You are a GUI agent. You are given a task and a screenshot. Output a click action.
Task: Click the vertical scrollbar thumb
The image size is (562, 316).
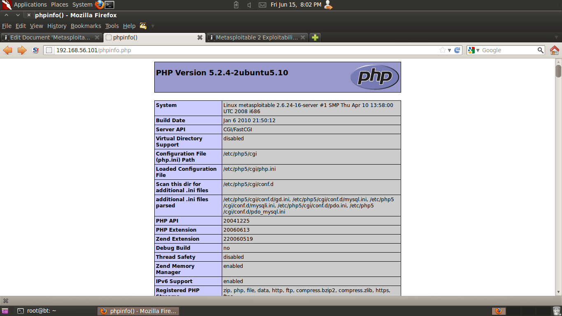click(x=558, y=71)
